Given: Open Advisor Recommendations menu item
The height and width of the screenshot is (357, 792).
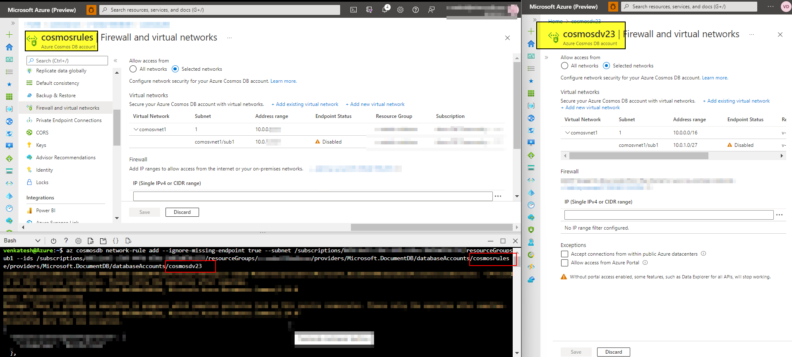Looking at the screenshot, I should 65,158.
